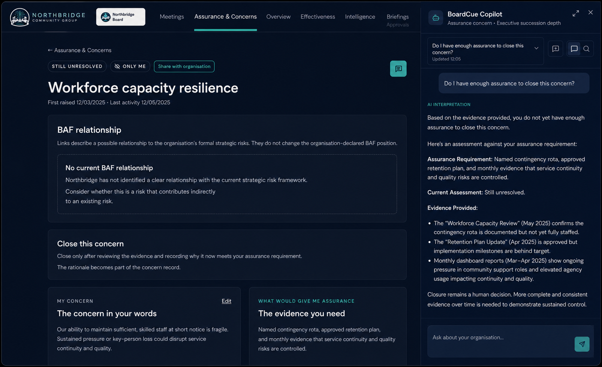Click Edit on My Concern card
The width and height of the screenshot is (602, 367).
click(226, 301)
